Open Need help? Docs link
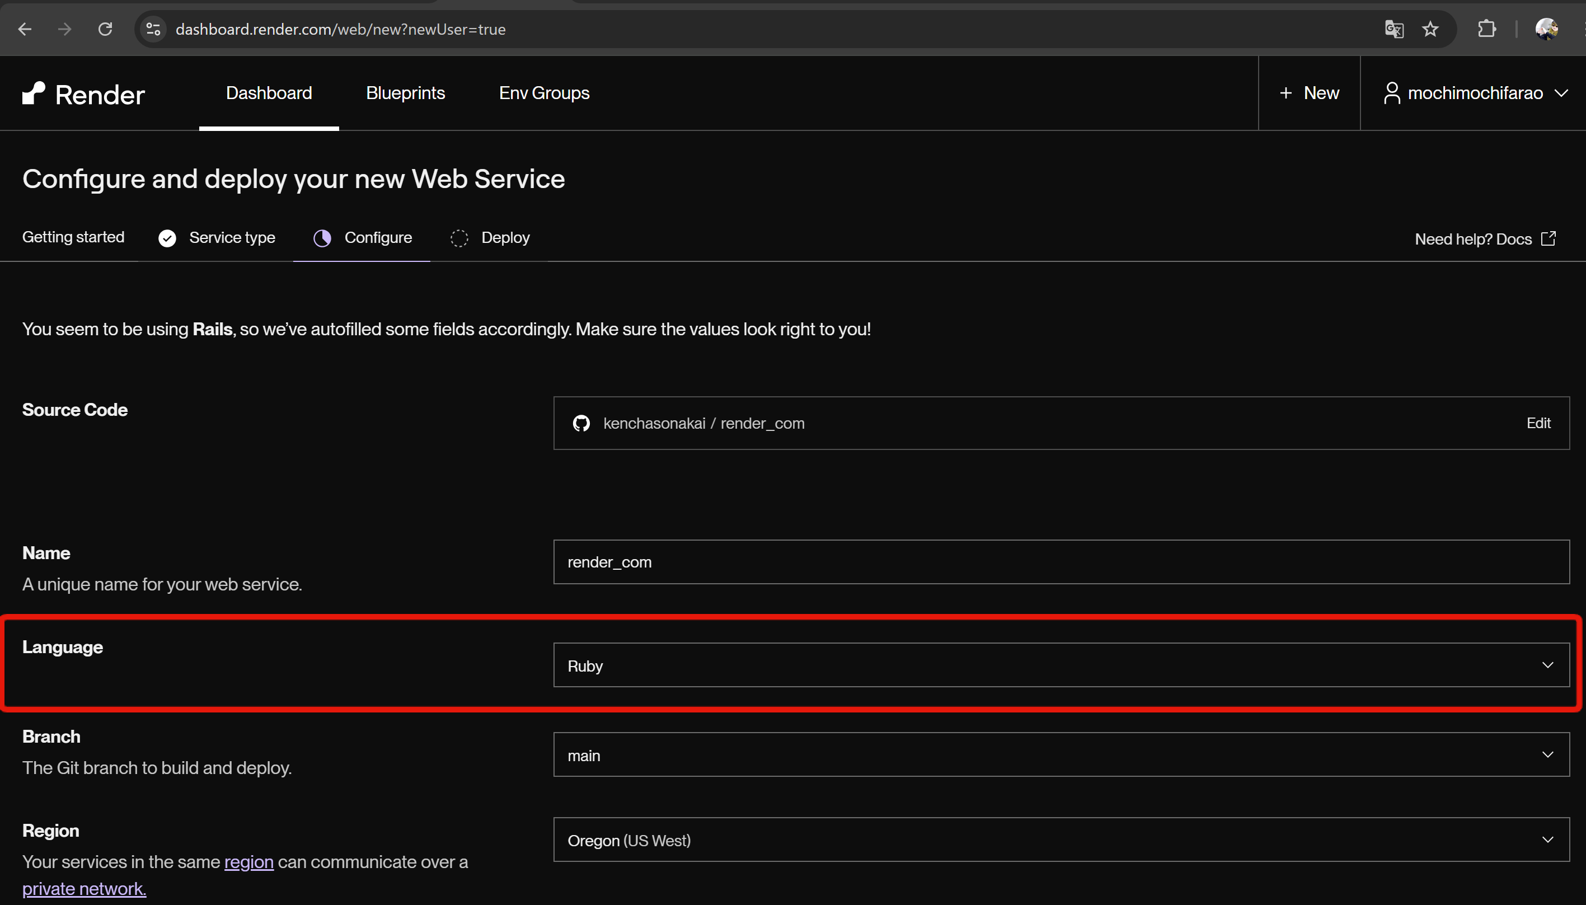This screenshot has height=905, width=1586. [1485, 240]
